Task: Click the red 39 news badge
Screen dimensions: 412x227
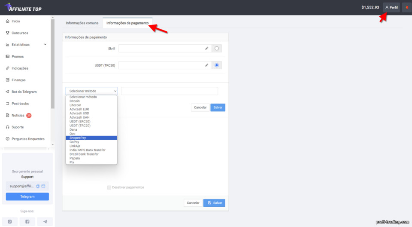Action: tap(29, 115)
